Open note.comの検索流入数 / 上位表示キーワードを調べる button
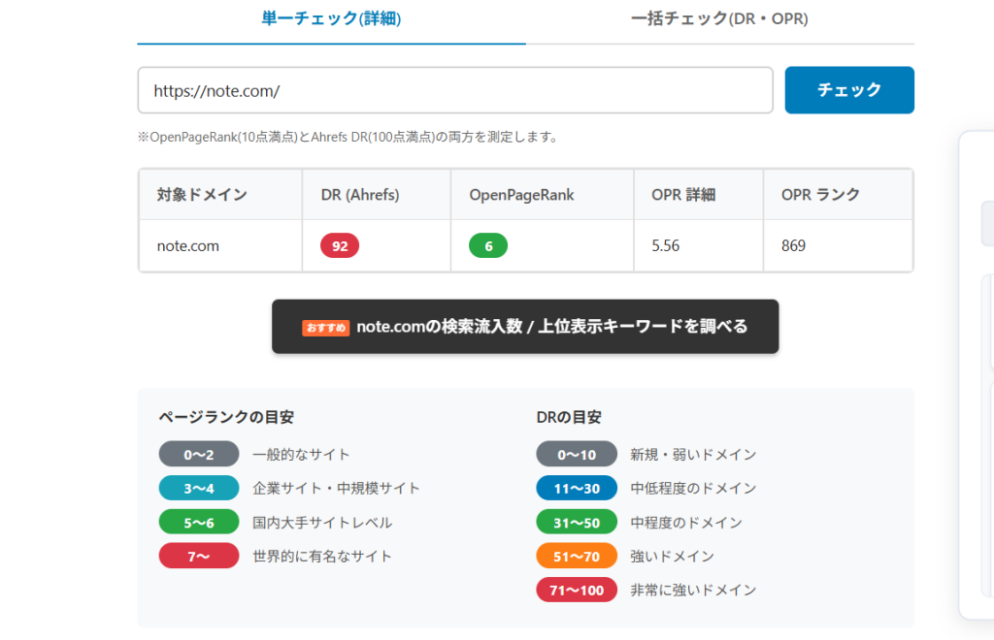Screen dimensions: 994x640 [525, 327]
